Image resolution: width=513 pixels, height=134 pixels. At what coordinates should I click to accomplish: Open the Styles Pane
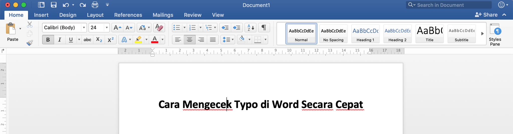pos(495,35)
